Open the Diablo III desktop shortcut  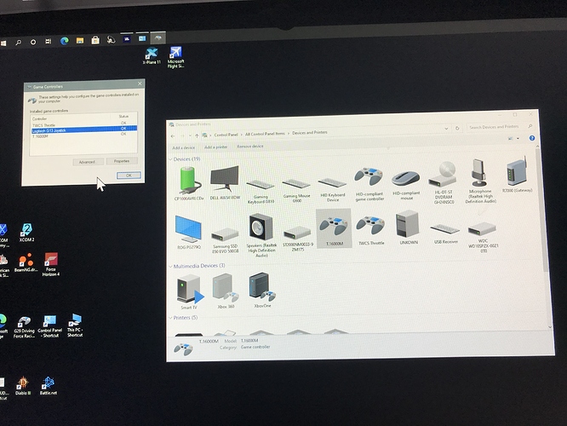click(x=23, y=386)
